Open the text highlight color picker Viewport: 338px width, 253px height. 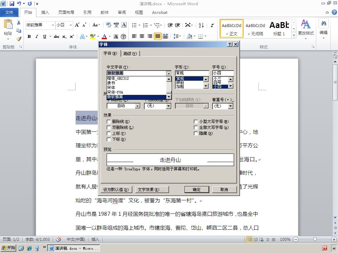pyautogui.click(x=93, y=37)
